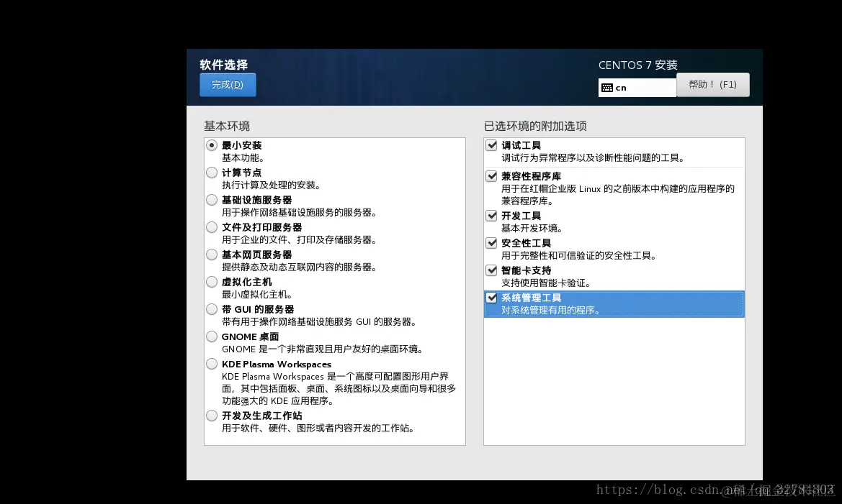This screenshot has height=504, width=842.
Task: Click description 用于企业的文件、打印及存储服务器。
Action: 299,239
